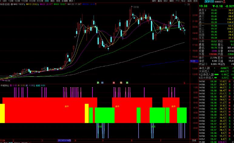The height and width of the screenshot is (143, 234).
Task: Click the 统计 statistics button
Action: 166,1
